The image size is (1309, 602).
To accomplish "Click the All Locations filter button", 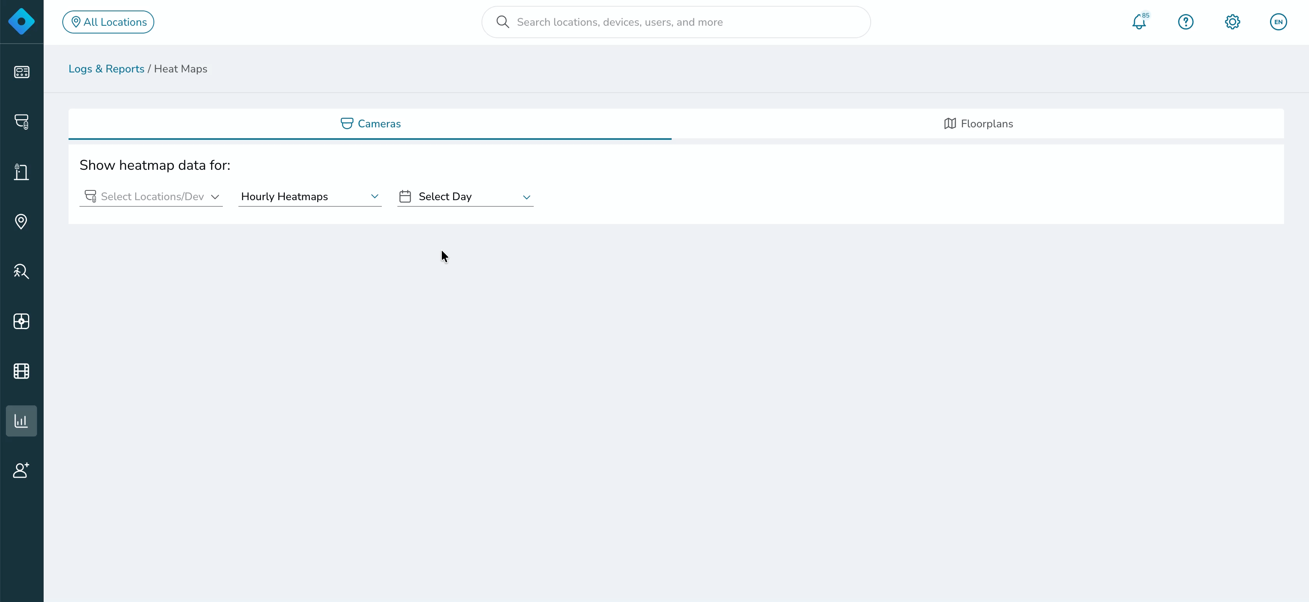I will (x=108, y=22).
